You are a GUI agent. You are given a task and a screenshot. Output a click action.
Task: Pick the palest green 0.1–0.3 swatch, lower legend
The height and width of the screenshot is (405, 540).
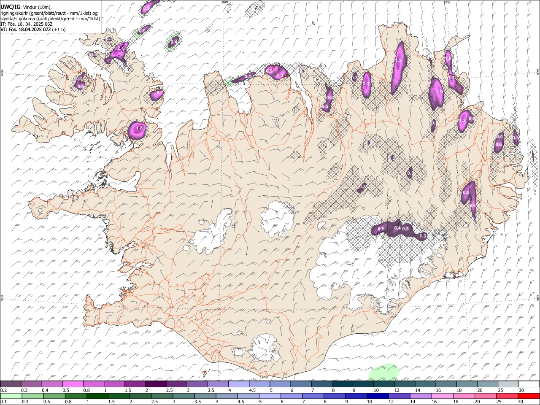pos(11,396)
